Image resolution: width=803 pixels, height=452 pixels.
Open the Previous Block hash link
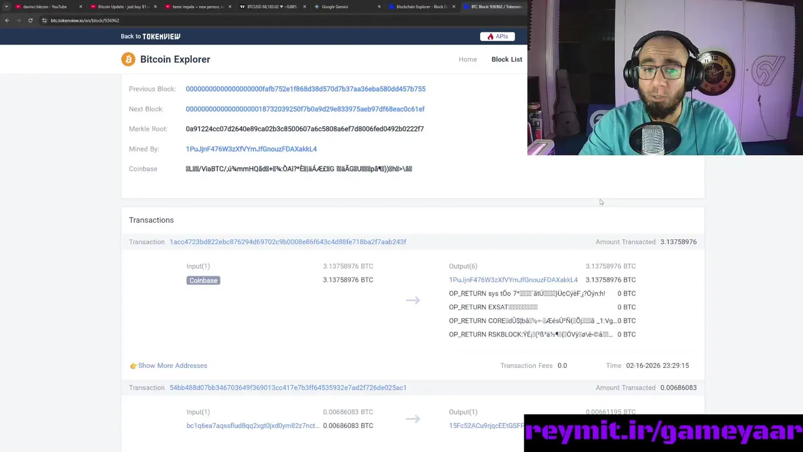(x=306, y=89)
